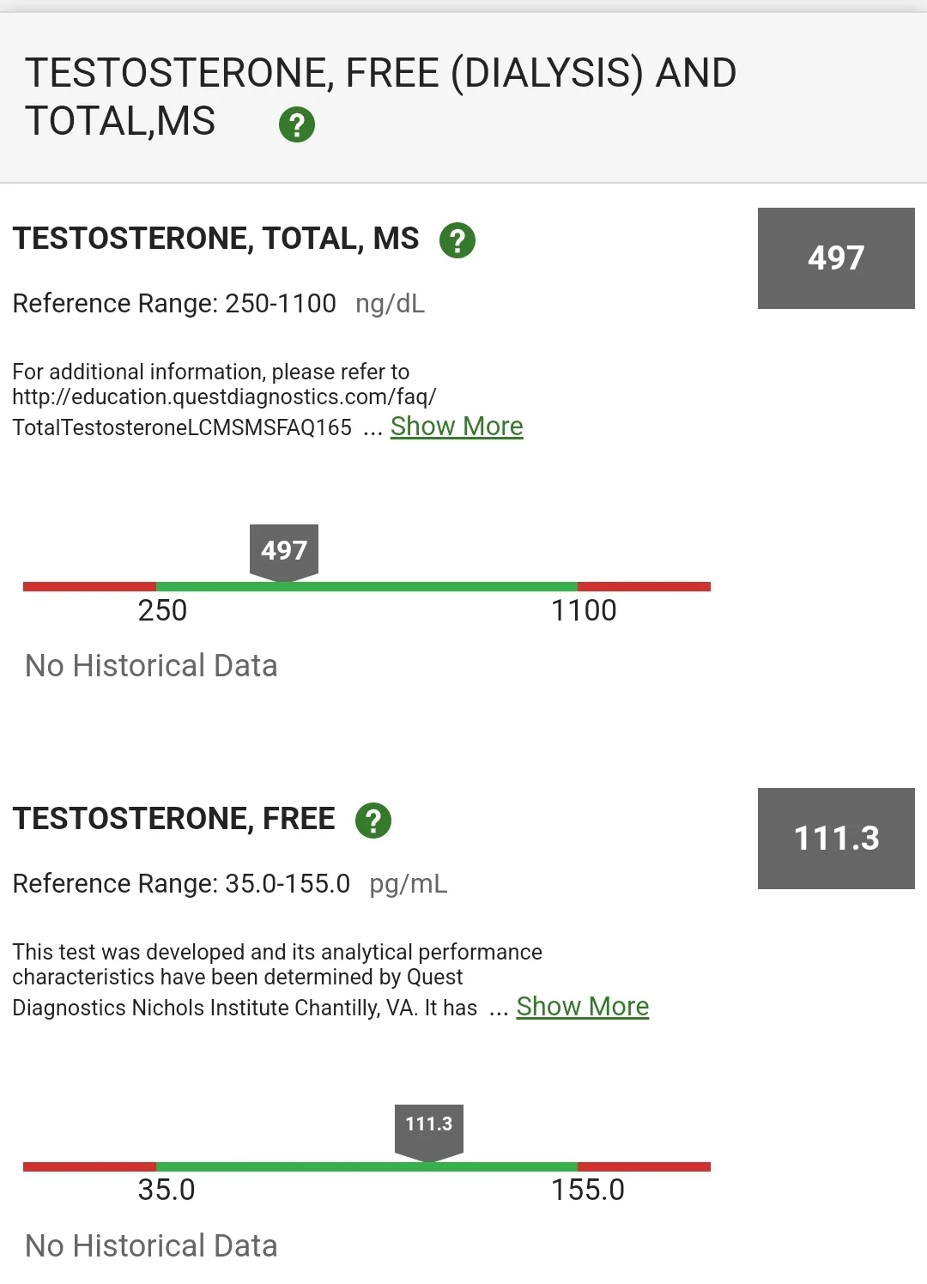
Task: Click the questdiagnostics FAQ URL text
Action: tap(224, 412)
